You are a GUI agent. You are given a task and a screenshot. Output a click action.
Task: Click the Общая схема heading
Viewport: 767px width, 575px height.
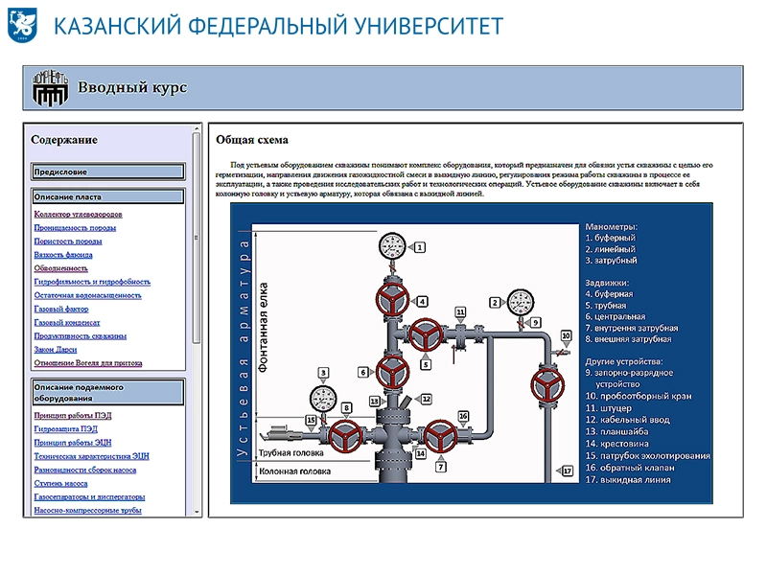(252, 140)
